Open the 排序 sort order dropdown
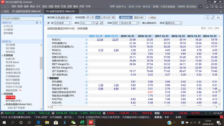Screen dimensions: 224x126 pyautogui.click(x=174, y=23)
